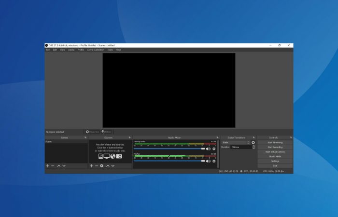Image resolution: width=338 pixels, height=217 pixels.
Task: Click the Exit button
Action: (275, 166)
